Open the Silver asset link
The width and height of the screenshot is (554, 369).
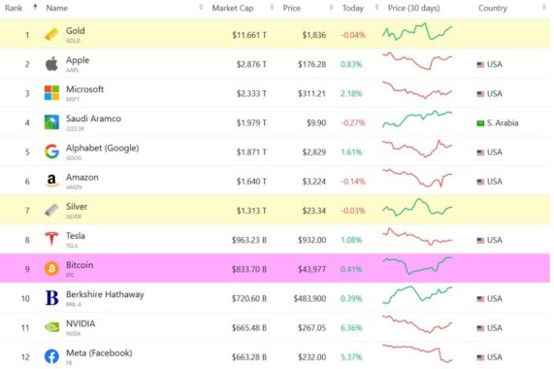(x=77, y=207)
